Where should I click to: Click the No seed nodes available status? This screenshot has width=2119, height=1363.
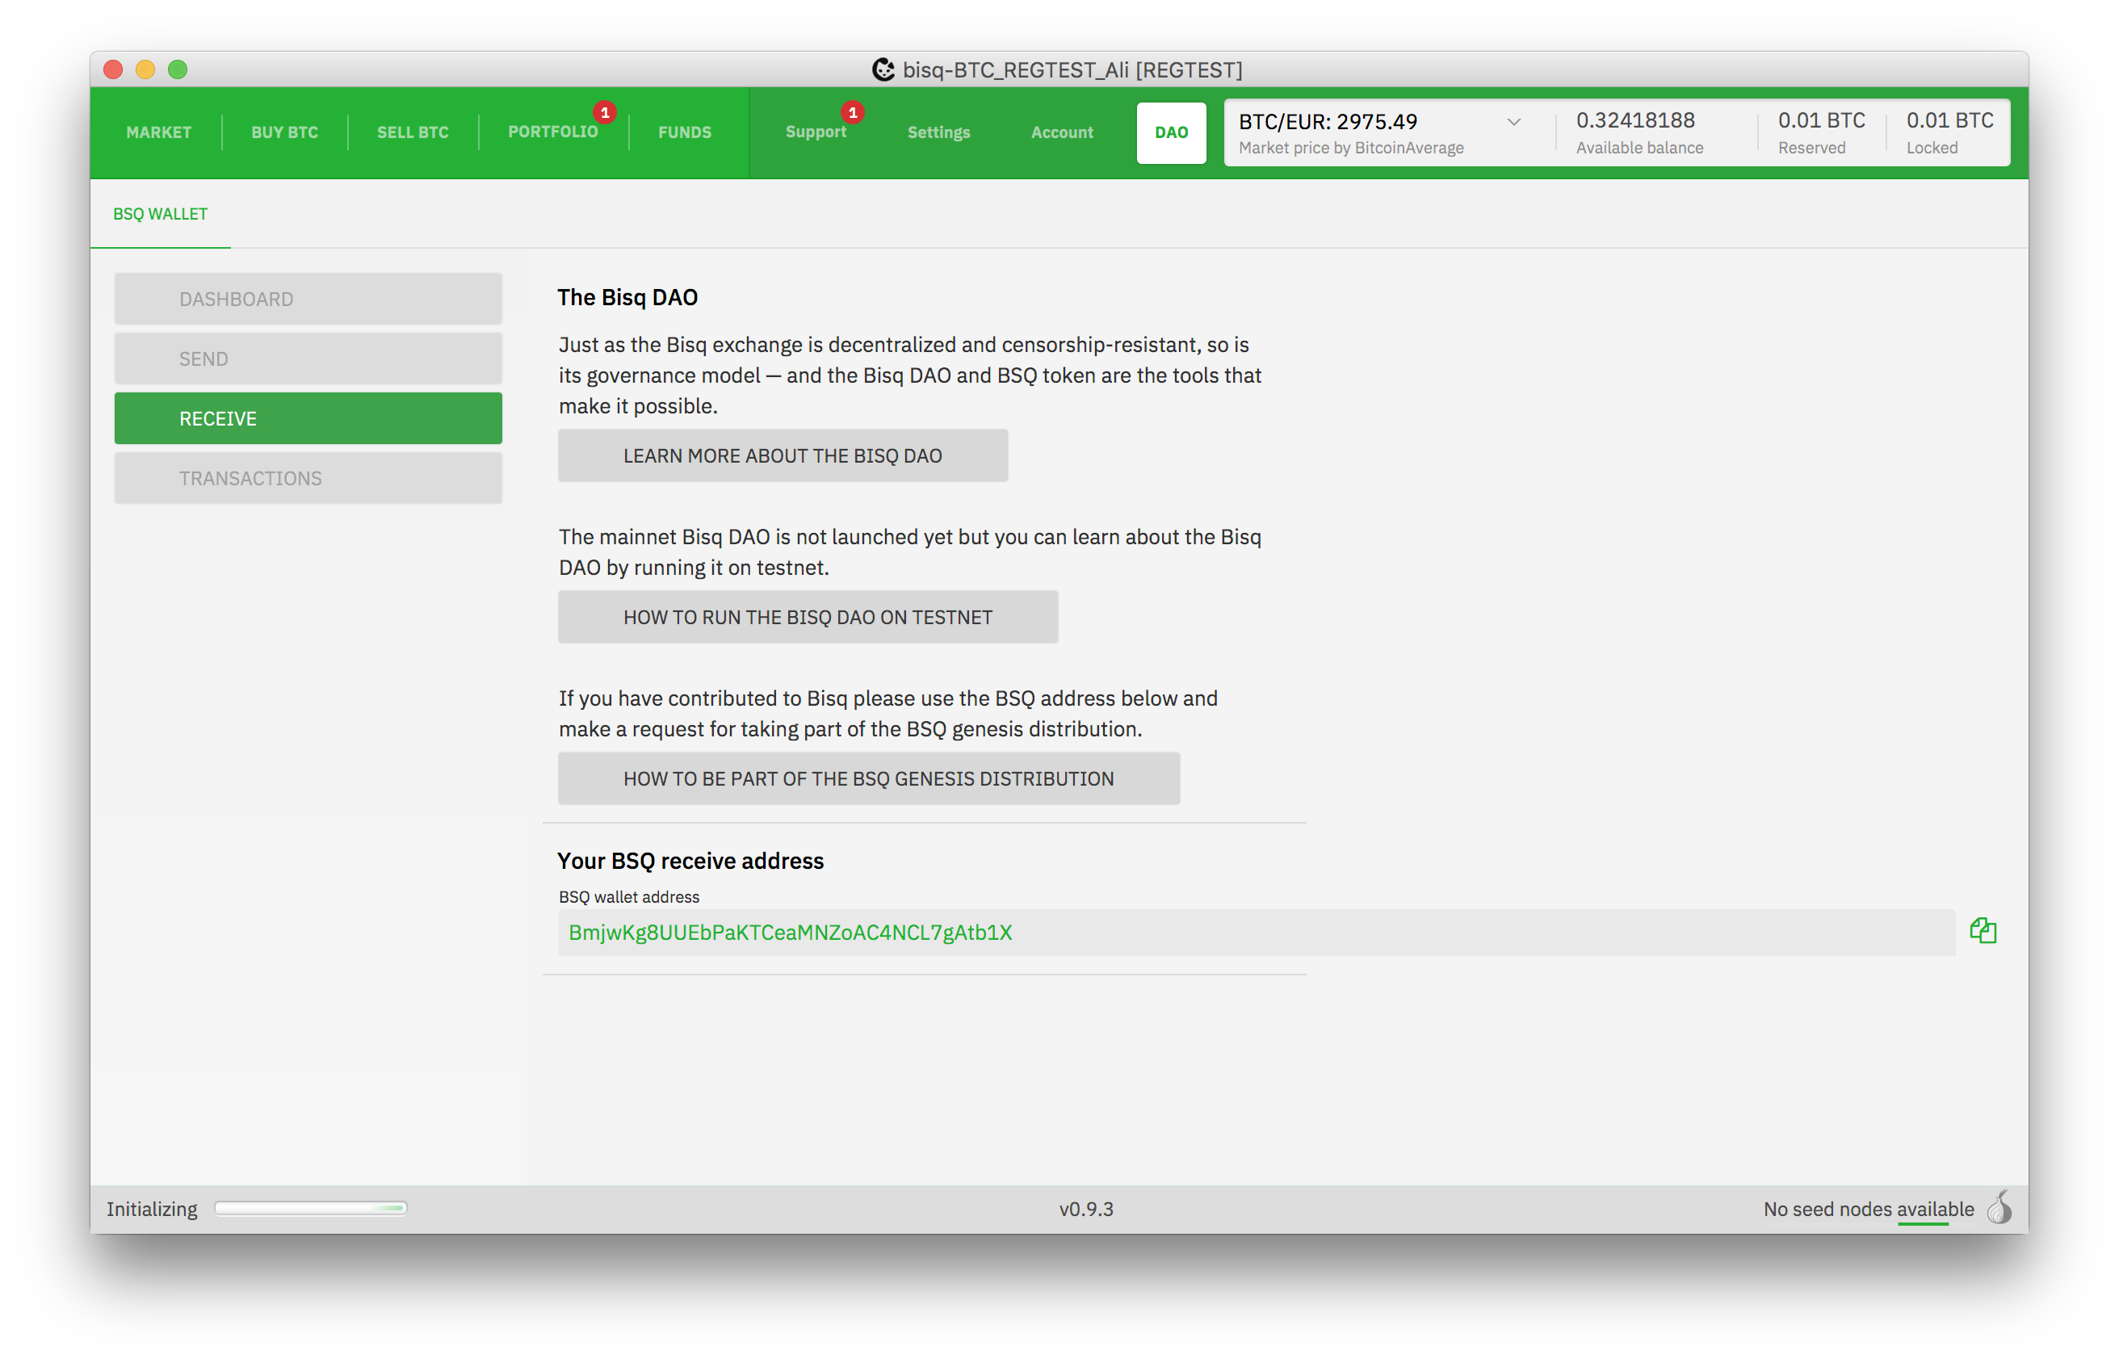(x=1868, y=1209)
